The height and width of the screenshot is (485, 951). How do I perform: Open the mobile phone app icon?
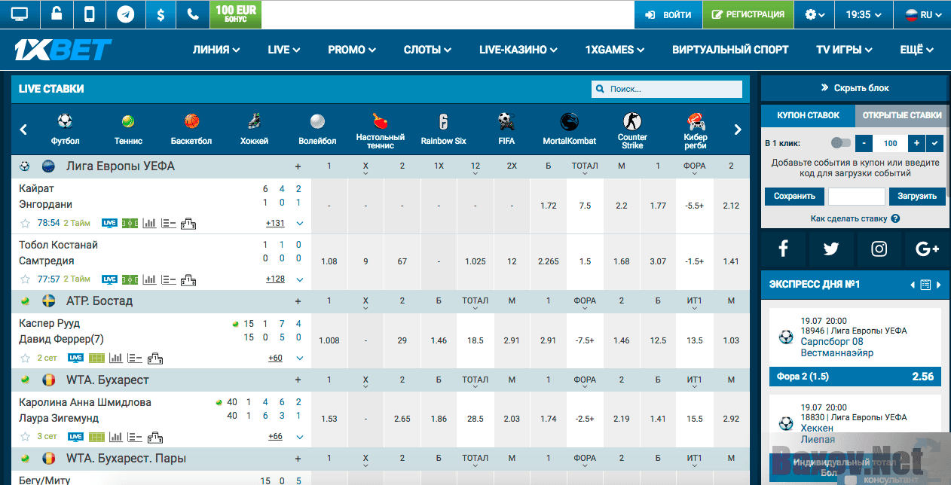[x=90, y=14]
